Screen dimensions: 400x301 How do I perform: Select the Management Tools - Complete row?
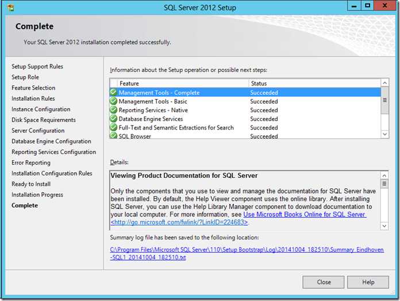pyautogui.click(x=245, y=93)
